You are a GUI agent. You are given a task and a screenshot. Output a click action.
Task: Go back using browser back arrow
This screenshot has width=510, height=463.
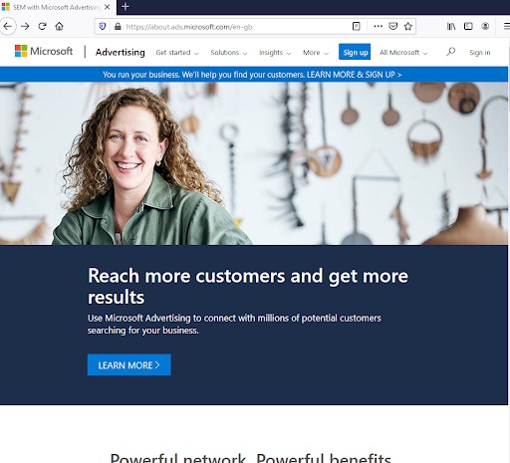coord(8,26)
